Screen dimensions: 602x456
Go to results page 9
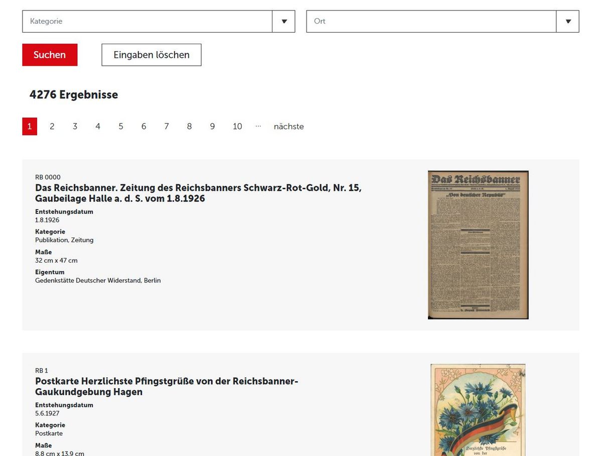[x=212, y=127]
